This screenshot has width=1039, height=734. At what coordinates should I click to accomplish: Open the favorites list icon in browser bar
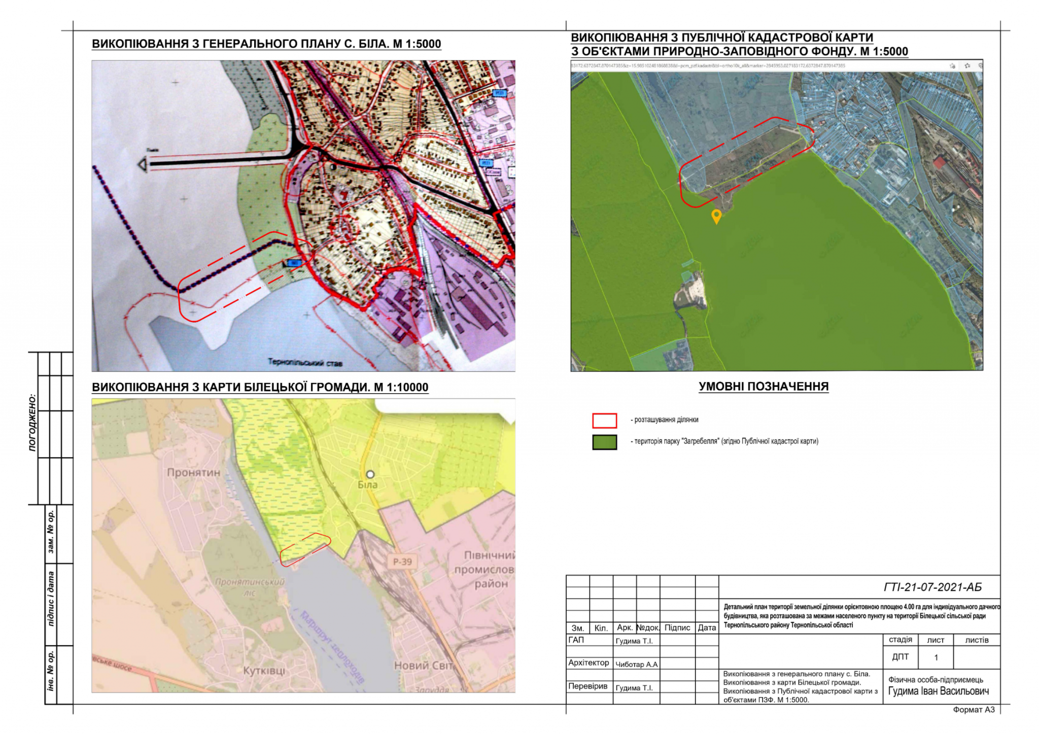click(x=967, y=66)
